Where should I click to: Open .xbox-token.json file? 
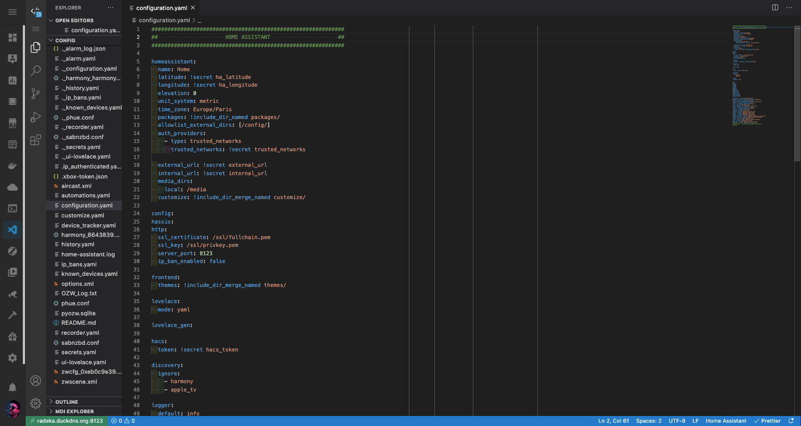[84, 176]
